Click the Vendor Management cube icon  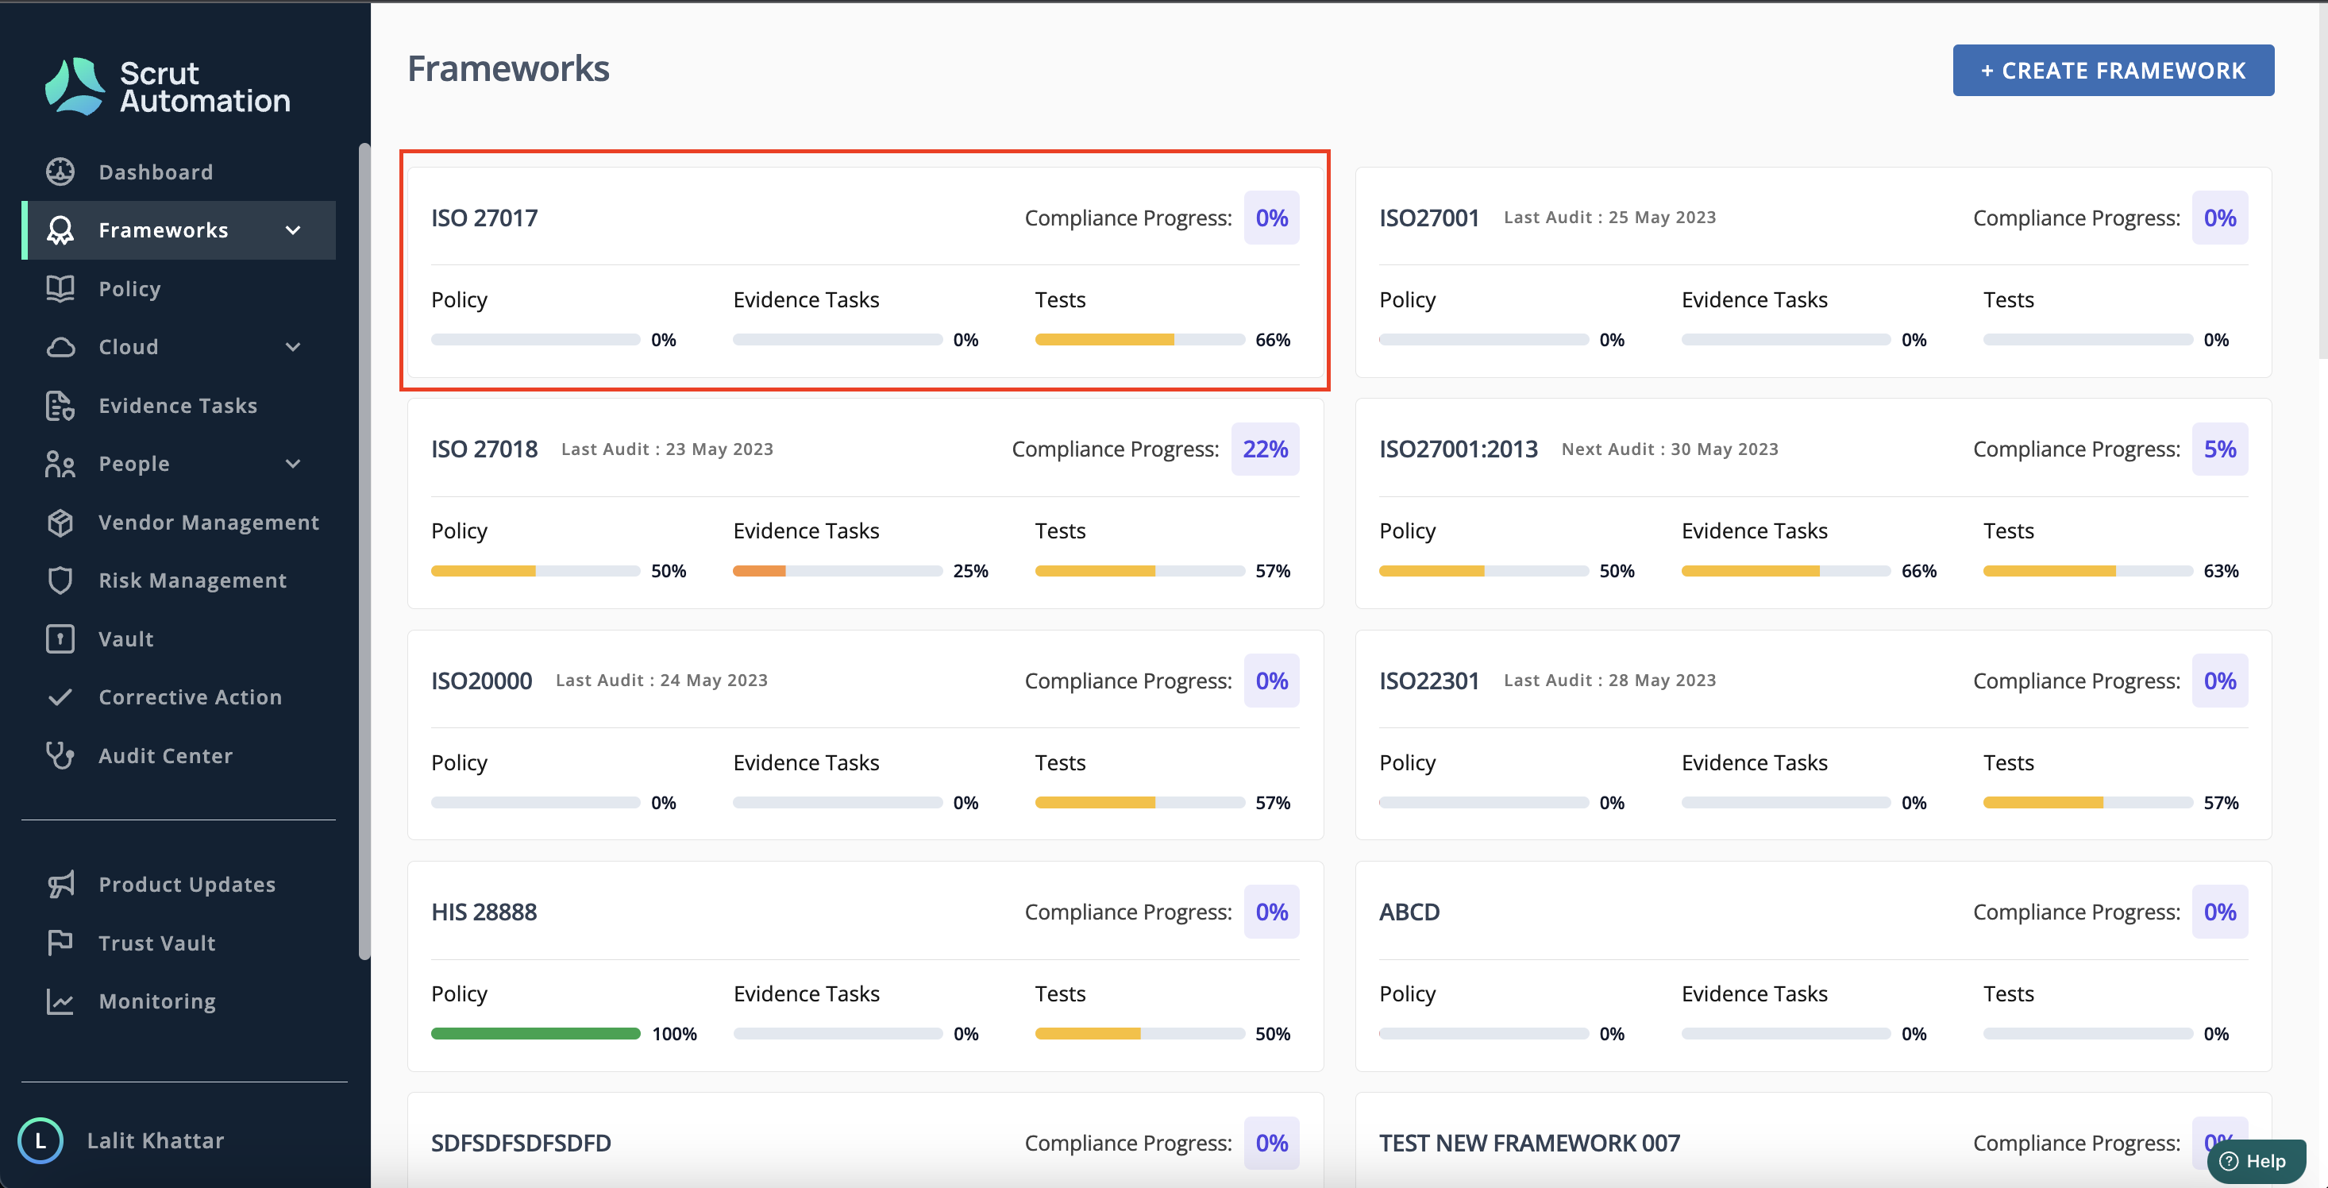coord(60,523)
